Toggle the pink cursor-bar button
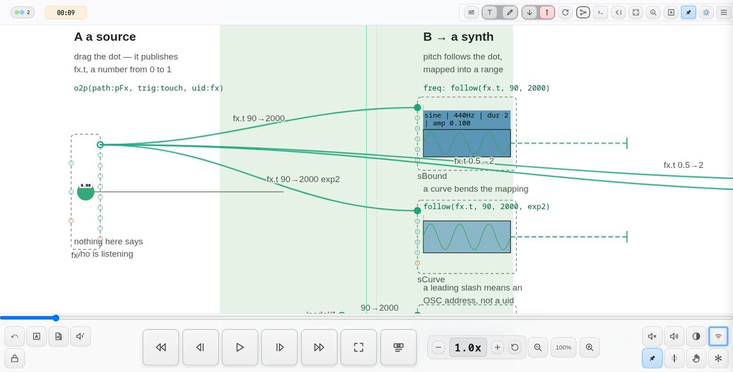This screenshot has height=372, width=733. 547,13
